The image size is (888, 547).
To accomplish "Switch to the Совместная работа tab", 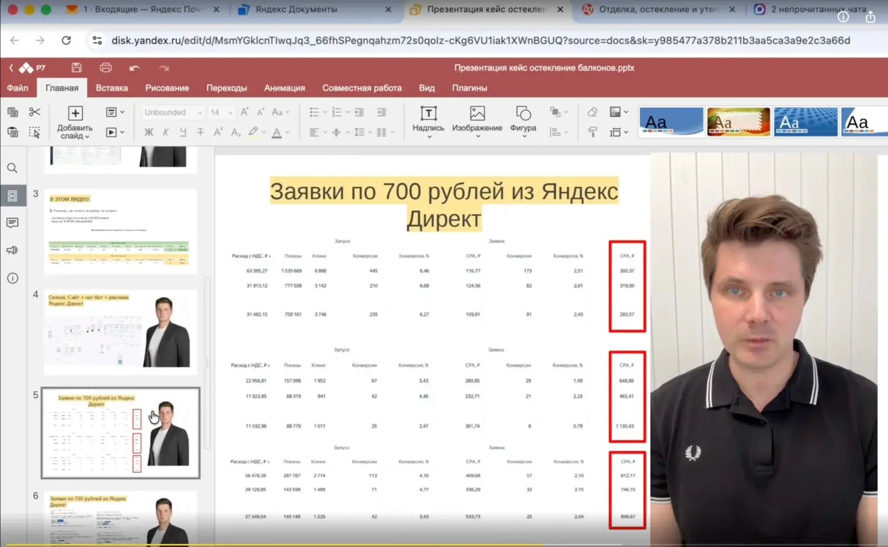I will 362,88.
